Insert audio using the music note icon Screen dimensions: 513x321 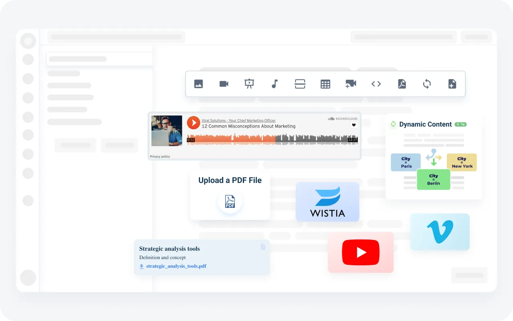(x=275, y=84)
